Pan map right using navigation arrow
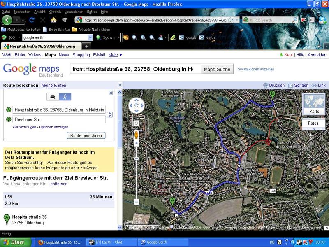The width and height of the screenshot is (329, 247). (141, 105)
